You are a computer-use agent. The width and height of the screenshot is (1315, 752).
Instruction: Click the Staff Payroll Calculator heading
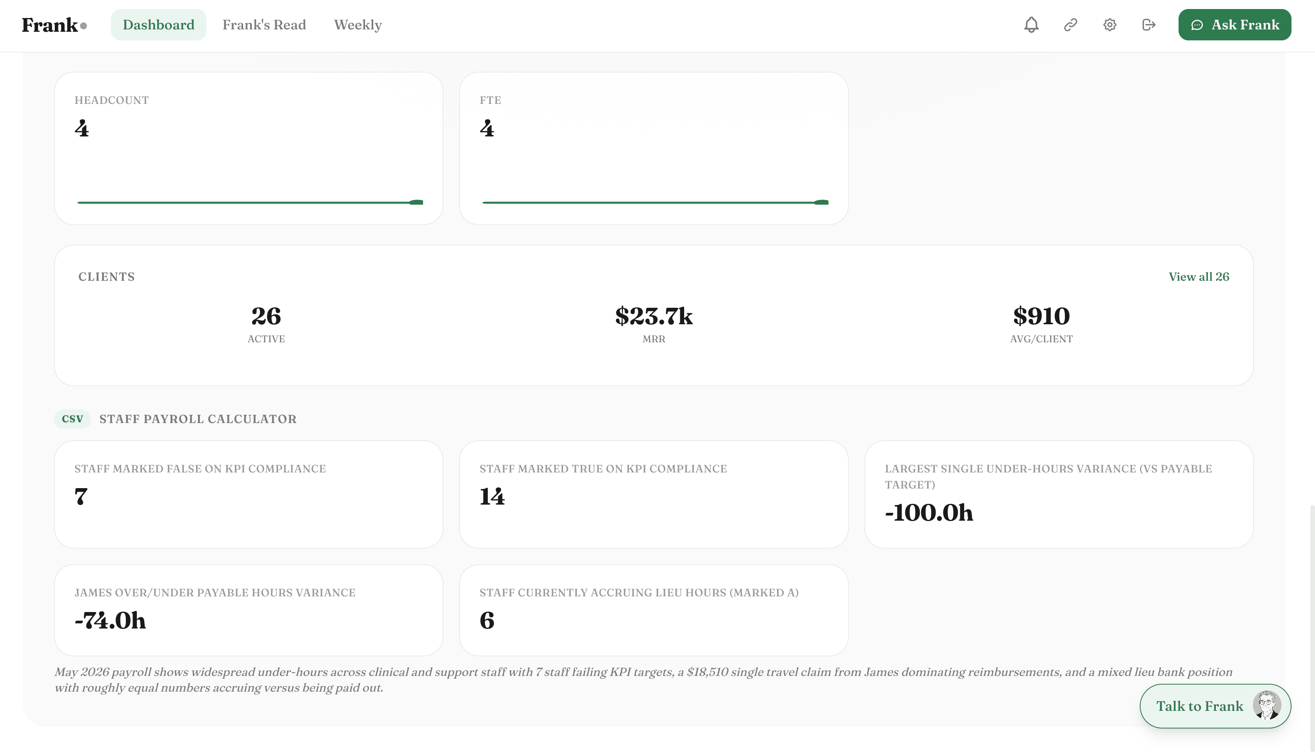coord(198,419)
